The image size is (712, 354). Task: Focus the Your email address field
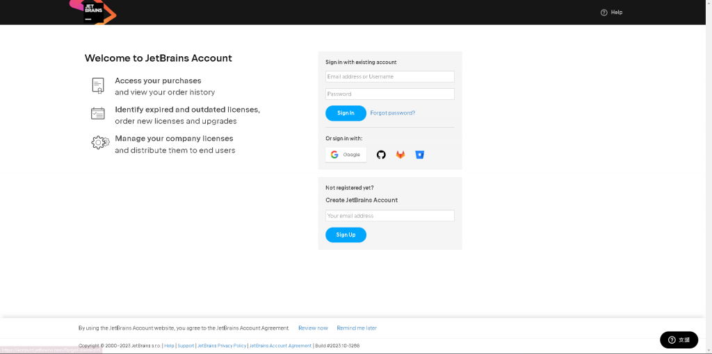[x=389, y=216]
